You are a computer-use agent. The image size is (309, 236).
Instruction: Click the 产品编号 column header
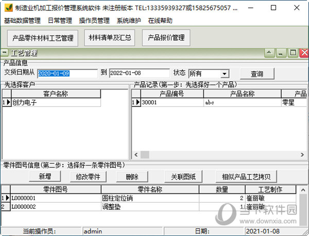tap(172, 94)
